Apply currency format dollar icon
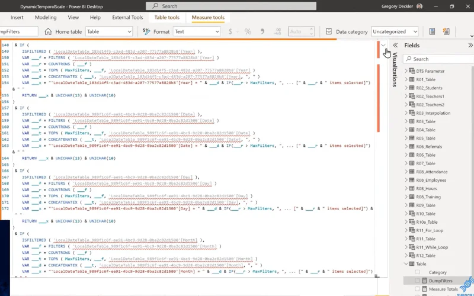Image resolution: width=474 pixels, height=296 pixels. pyautogui.click(x=230, y=31)
